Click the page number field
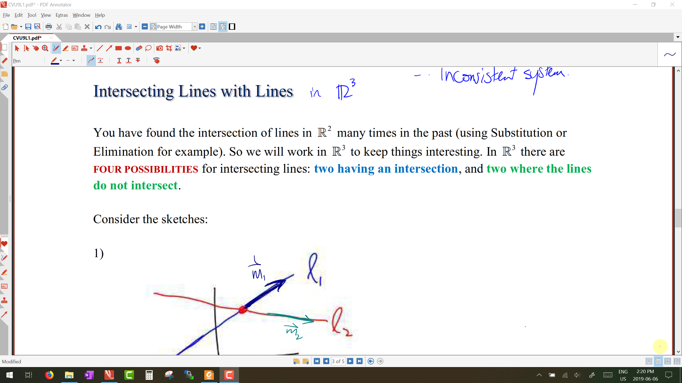Image resolution: width=682 pixels, height=383 pixels. tap(338, 361)
